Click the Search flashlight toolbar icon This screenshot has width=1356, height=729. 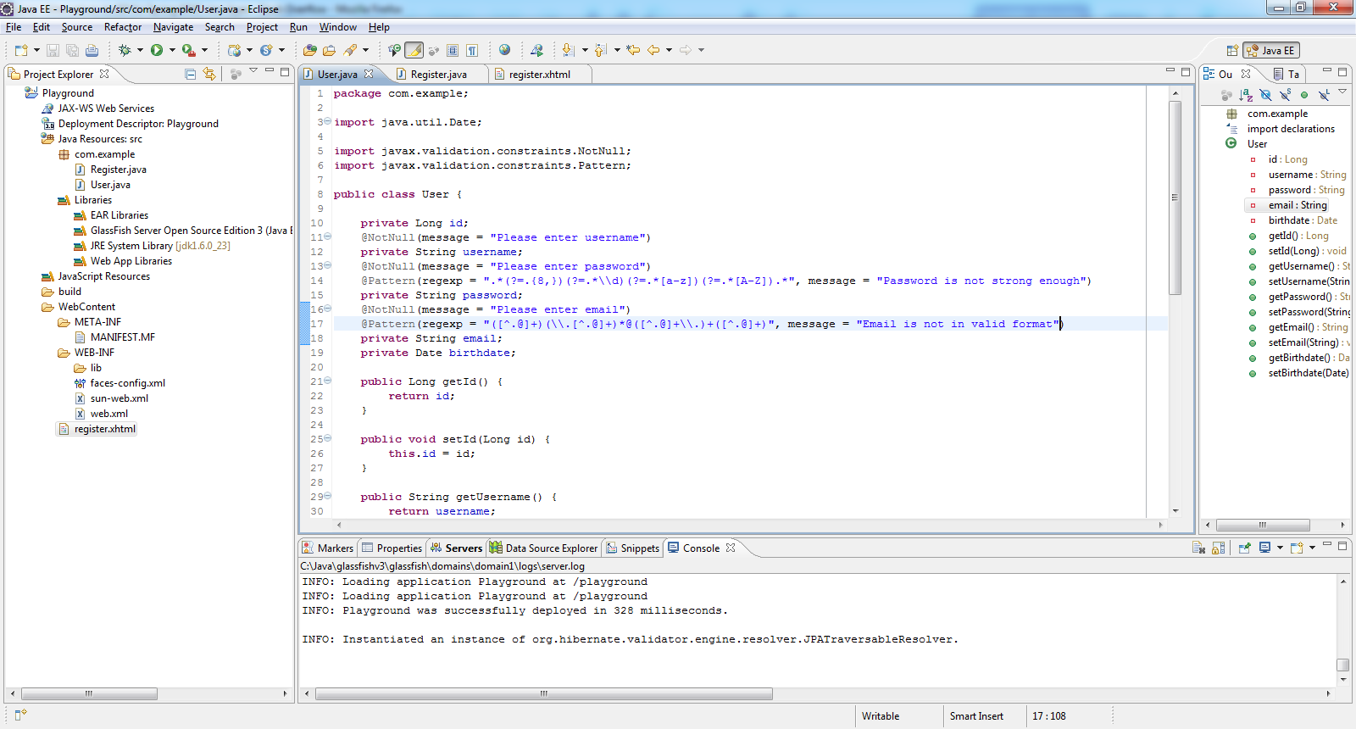(350, 50)
